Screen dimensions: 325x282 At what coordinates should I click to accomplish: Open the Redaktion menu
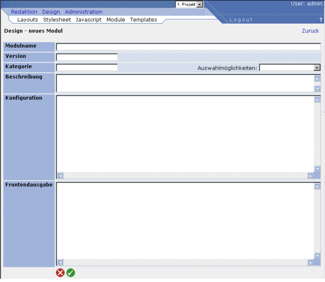click(24, 12)
